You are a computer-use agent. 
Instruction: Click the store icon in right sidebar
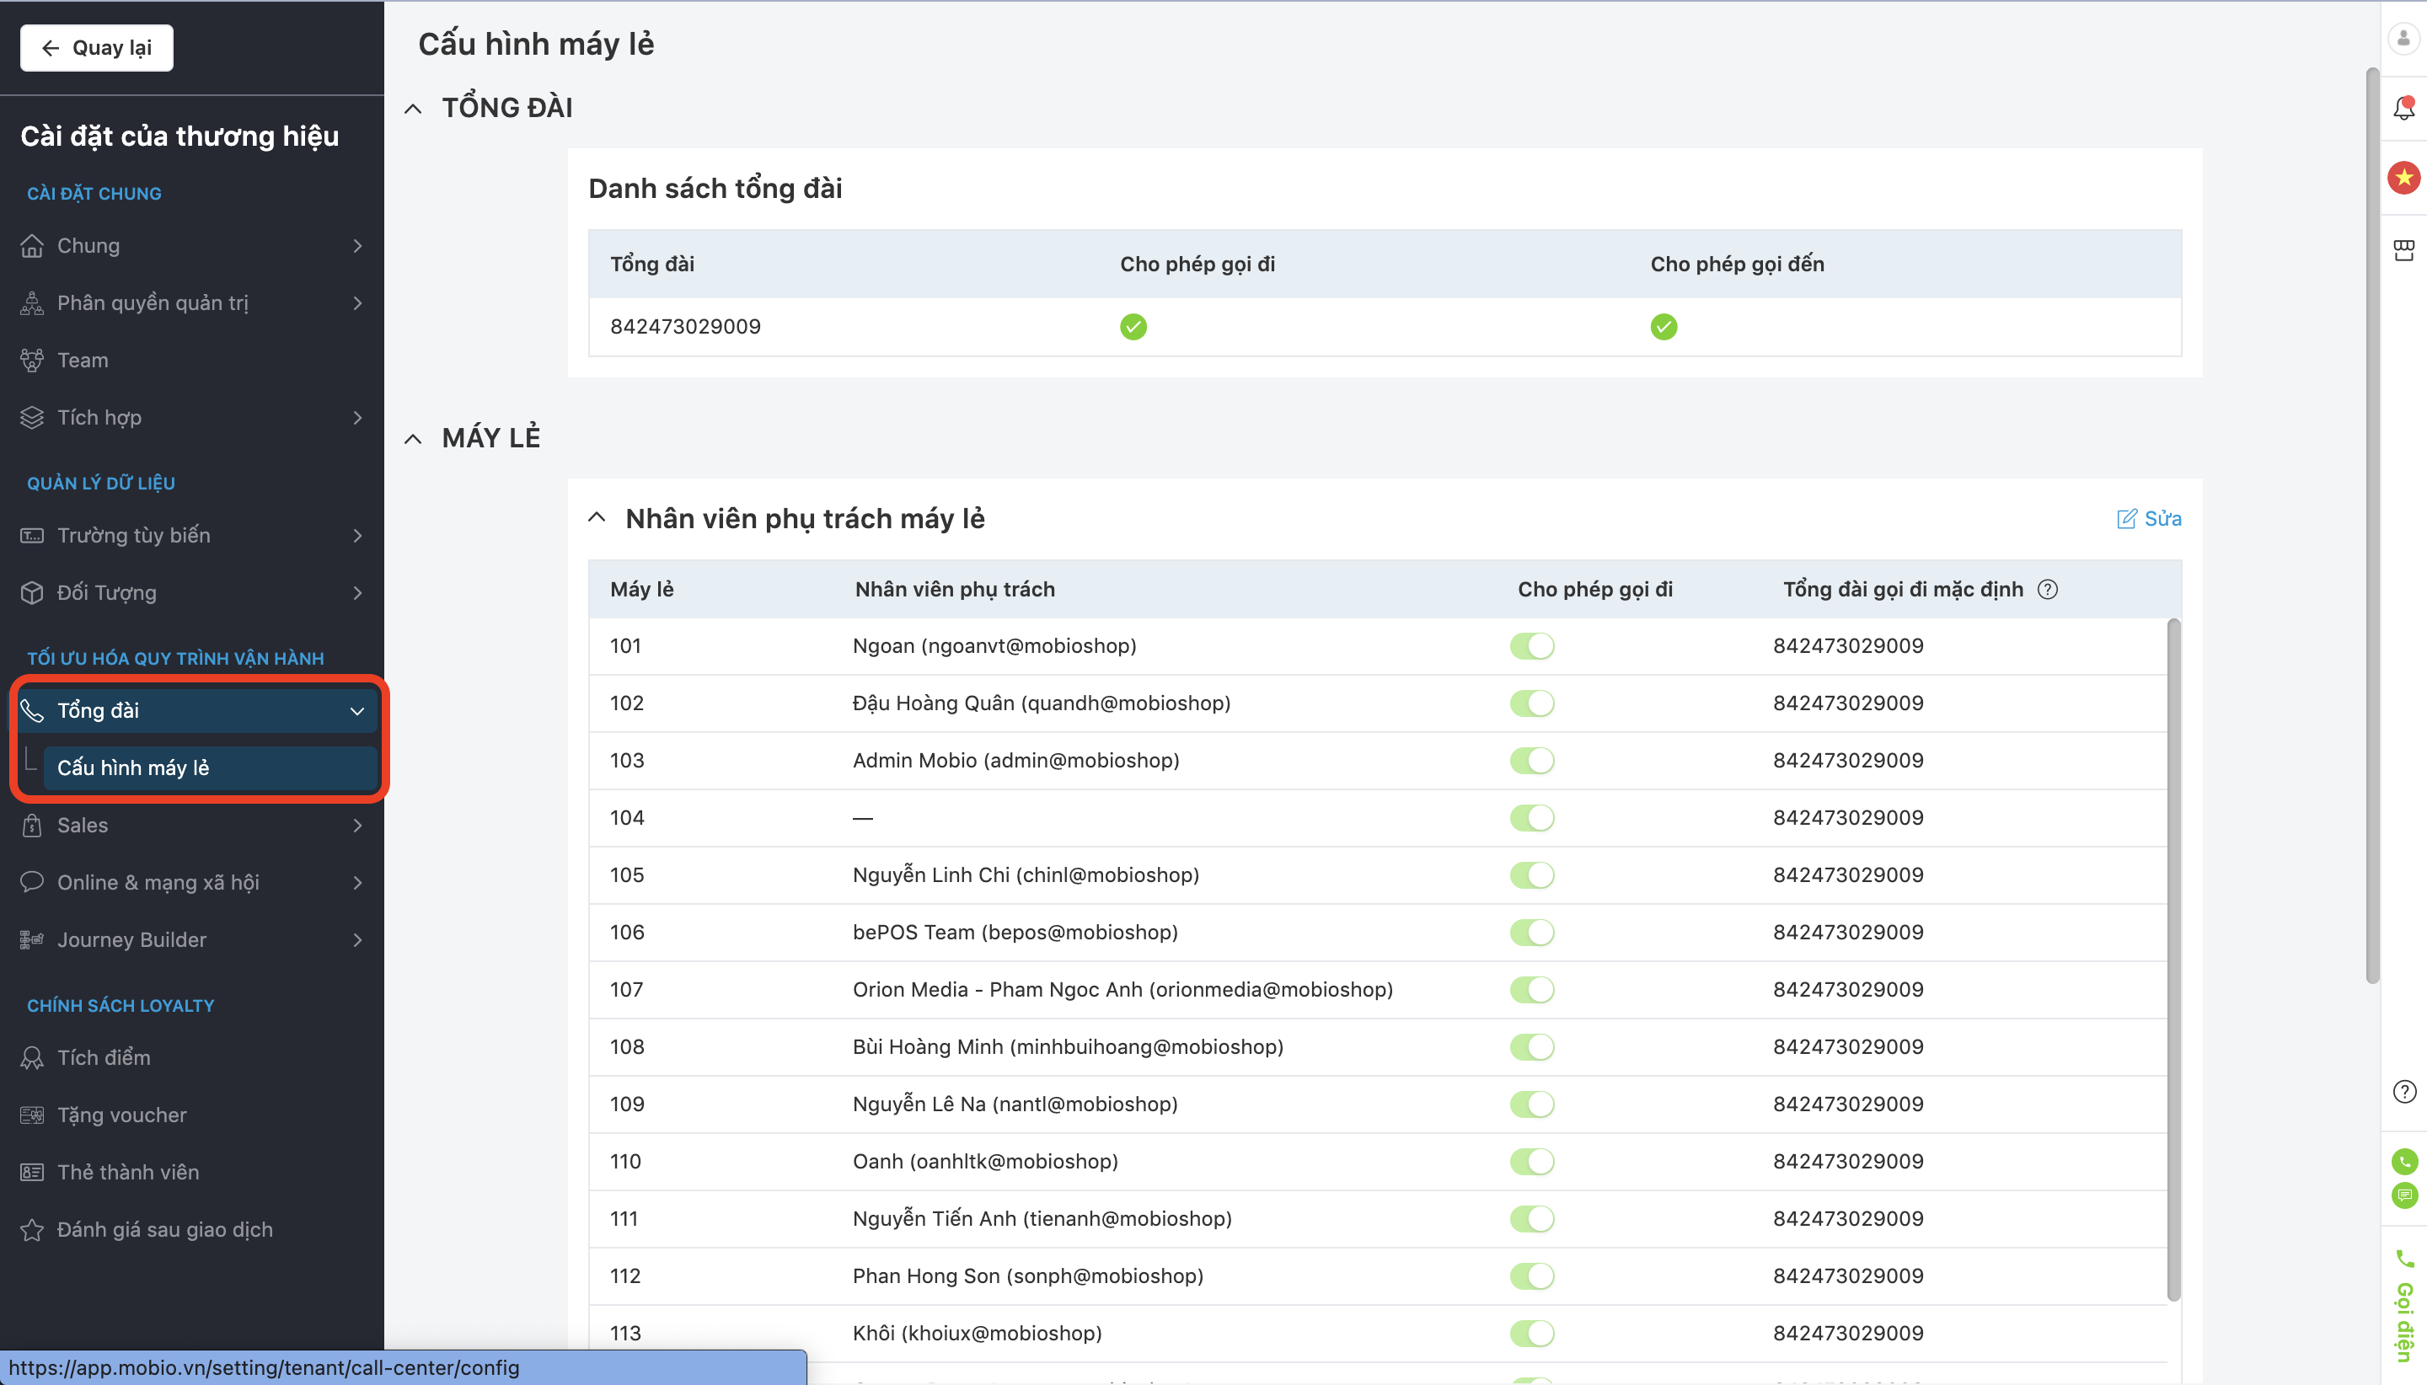tap(2403, 249)
